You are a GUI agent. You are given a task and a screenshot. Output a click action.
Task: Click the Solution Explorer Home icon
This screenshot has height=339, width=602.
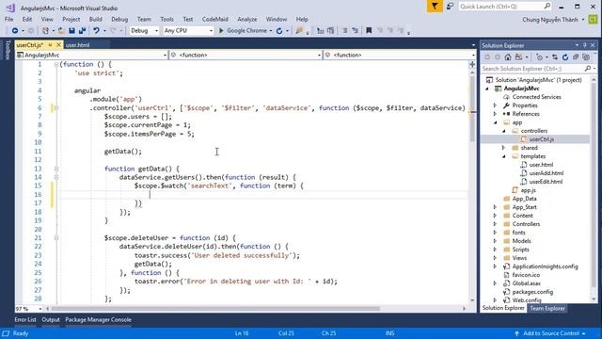click(508, 57)
